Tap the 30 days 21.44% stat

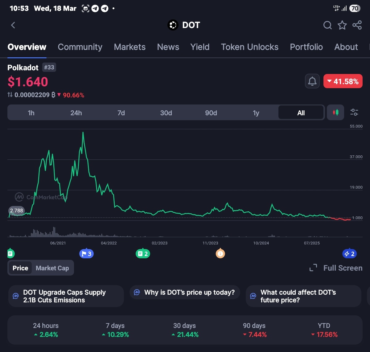click(x=185, y=330)
